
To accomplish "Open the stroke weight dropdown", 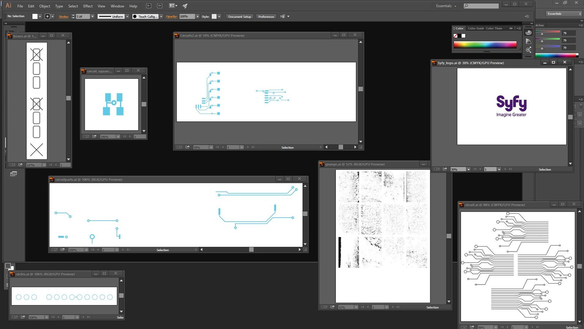I will (92, 16).
